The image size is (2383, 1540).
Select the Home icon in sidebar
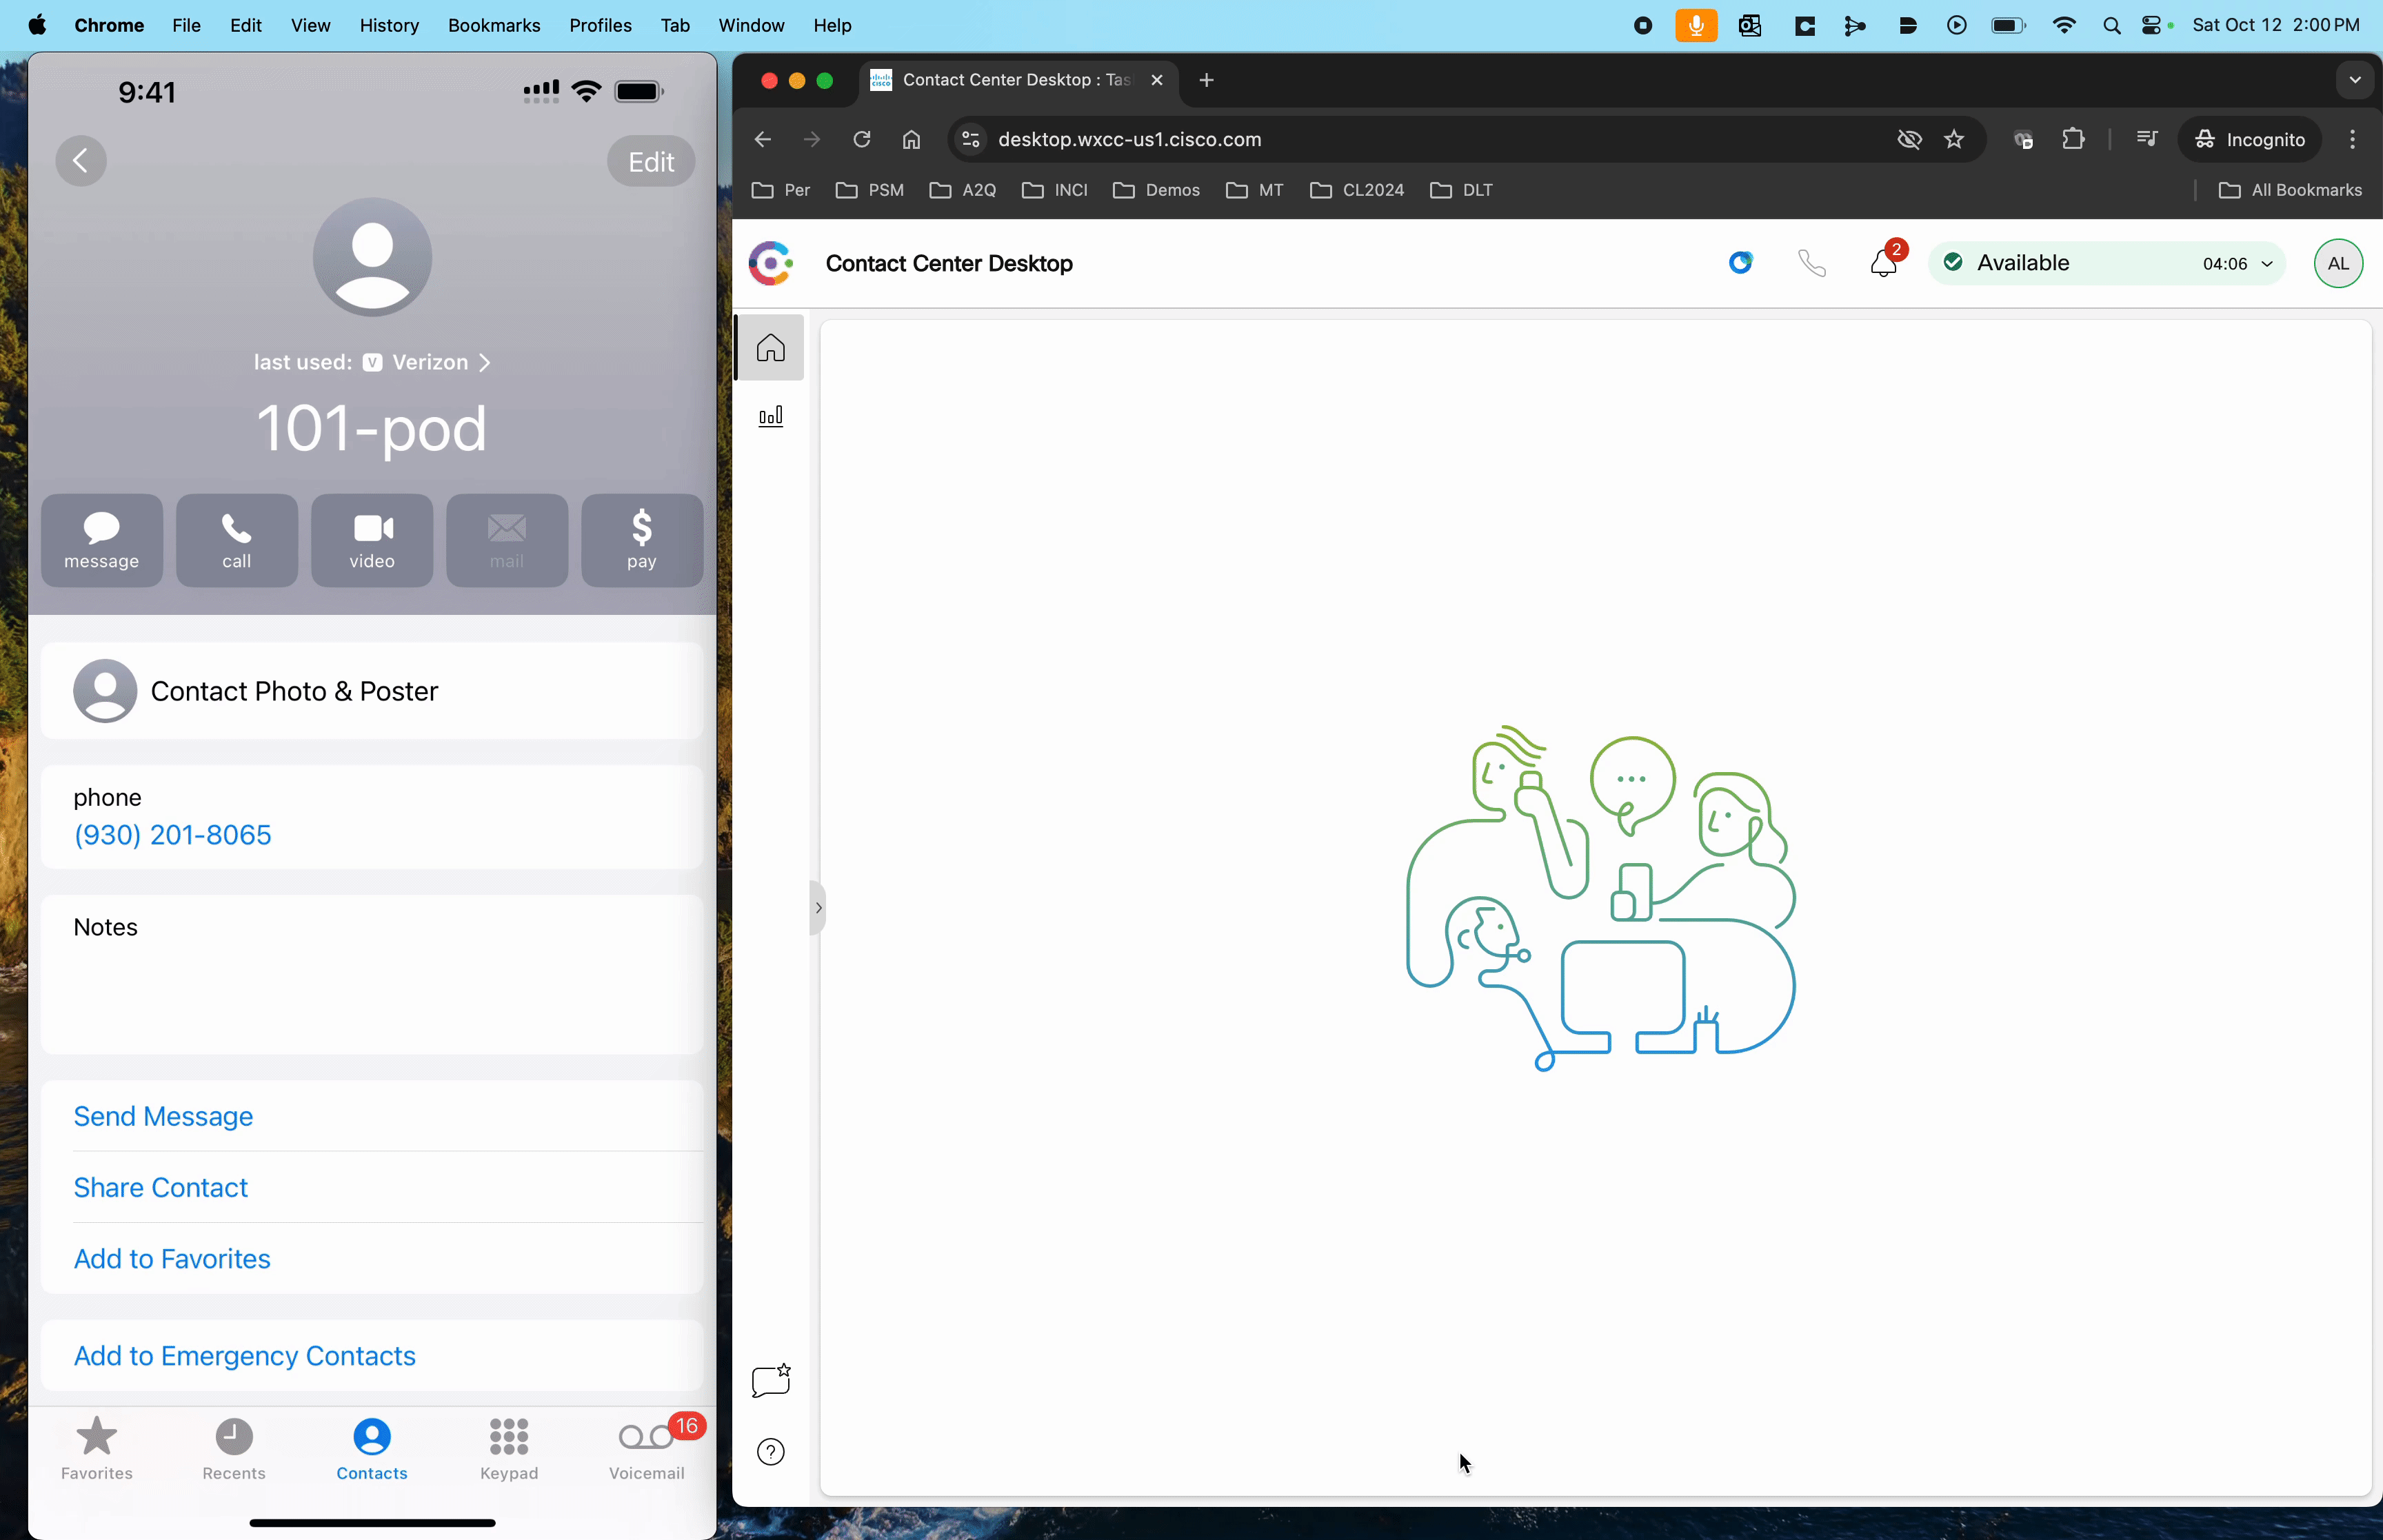(x=770, y=348)
